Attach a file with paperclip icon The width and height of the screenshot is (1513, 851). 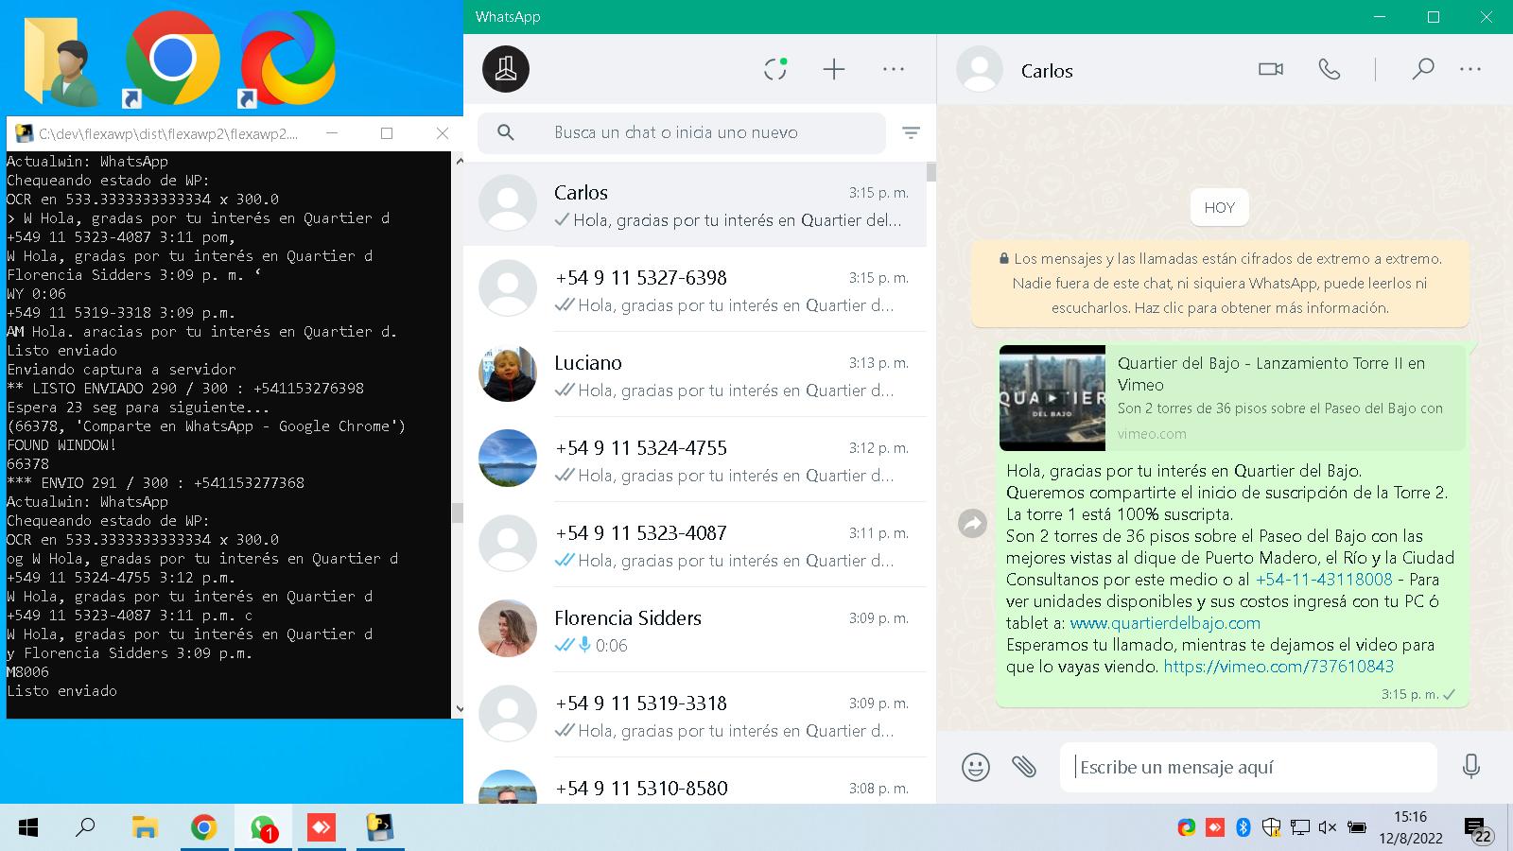point(1024,767)
